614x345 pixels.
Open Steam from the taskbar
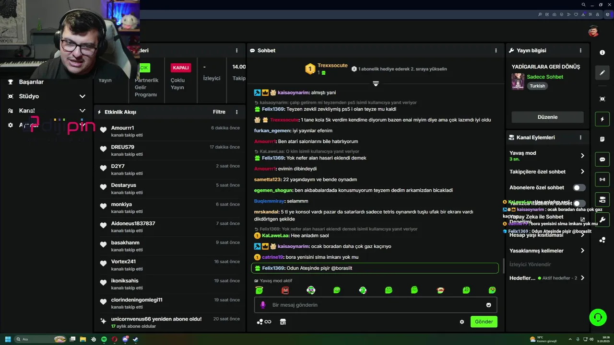click(x=135, y=339)
